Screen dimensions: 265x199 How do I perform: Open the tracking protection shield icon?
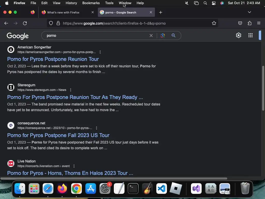(51, 23)
